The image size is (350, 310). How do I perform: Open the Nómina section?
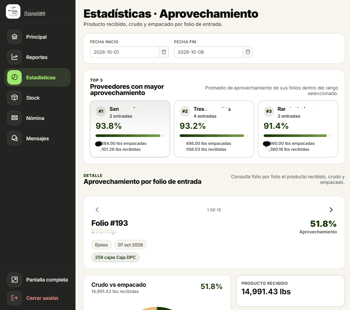click(37, 118)
